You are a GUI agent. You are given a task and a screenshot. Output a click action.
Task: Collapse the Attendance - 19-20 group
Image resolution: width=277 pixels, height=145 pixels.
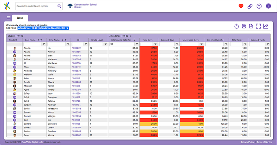pos(131,36)
